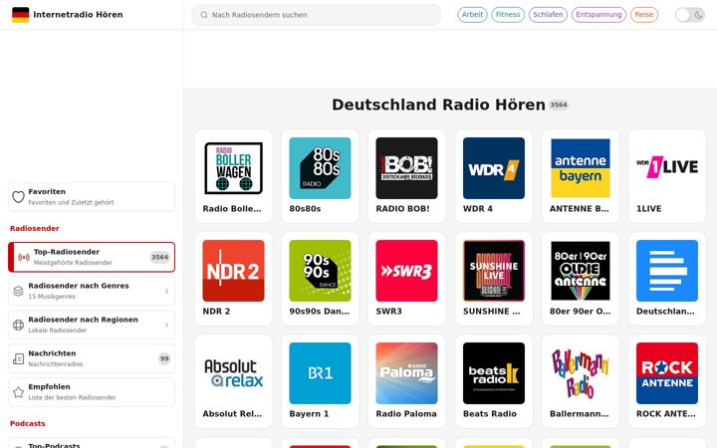Open SWR3 station logo
Viewport: 717px width, 448px height.
[406, 271]
